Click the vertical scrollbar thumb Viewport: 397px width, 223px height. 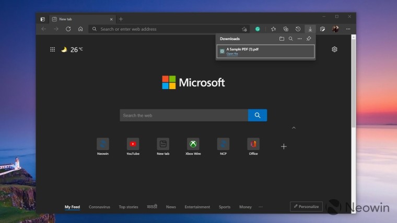pos(354,83)
